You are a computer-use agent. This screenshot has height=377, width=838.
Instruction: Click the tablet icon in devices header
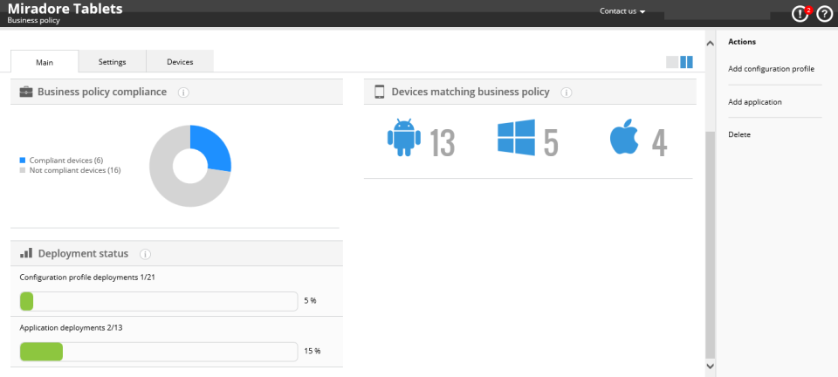pos(380,92)
